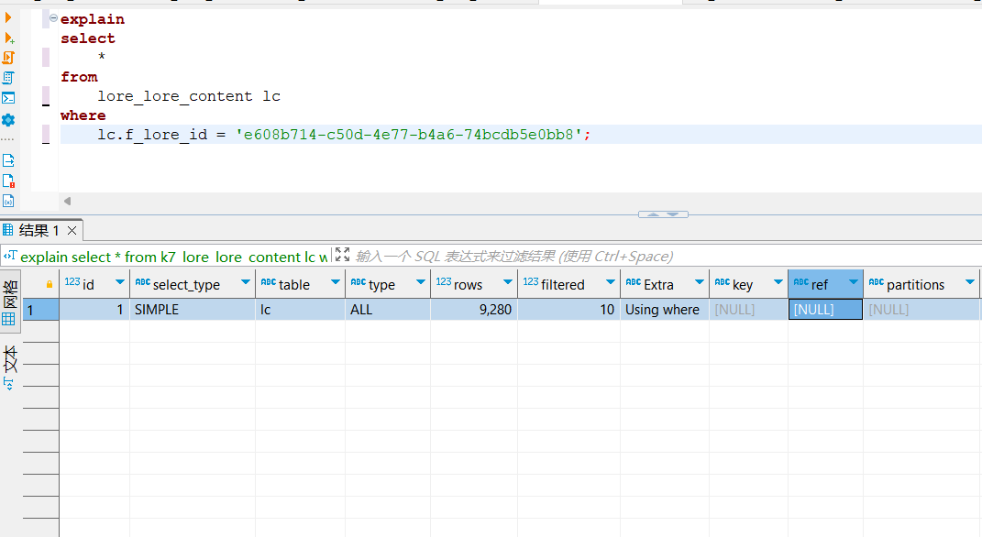
Task: Select the 结果 1 results tab
Action: pyautogui.click(x=39, y=230)
